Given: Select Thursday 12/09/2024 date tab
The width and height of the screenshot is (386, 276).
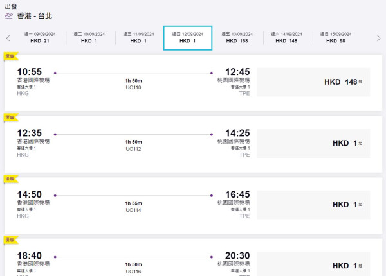Looking at the screenshot, I should pyautogui.click(x=187, y=37).
